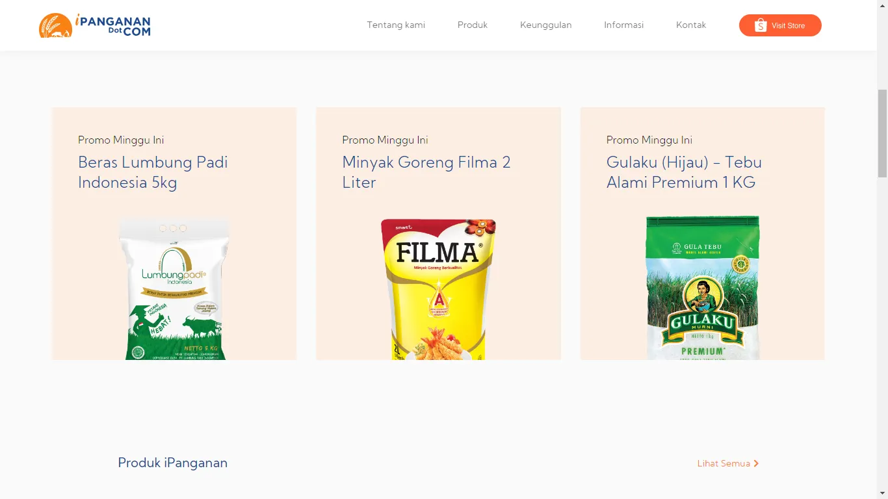Select Keunggulan in the navigation bar

click(546, 25)
